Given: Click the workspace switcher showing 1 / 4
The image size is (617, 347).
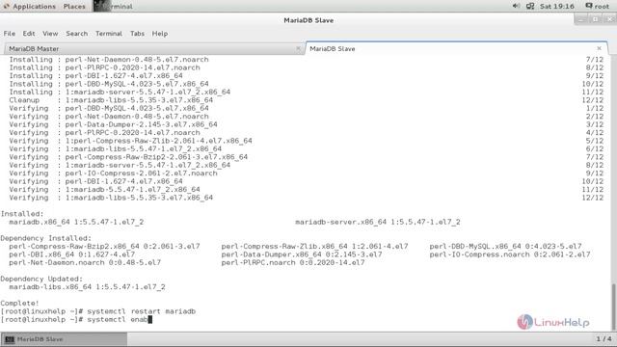Looking at the screenshot, I should click(604, 338).
